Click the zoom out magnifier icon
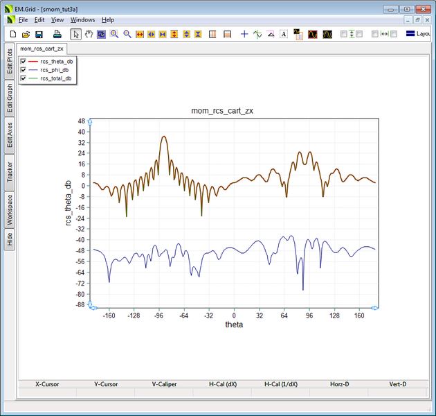 (x=127, y=34)
